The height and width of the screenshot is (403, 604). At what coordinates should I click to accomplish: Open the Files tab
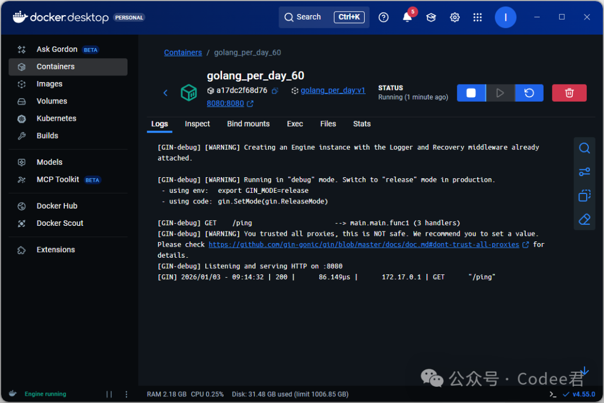(328, 124)
